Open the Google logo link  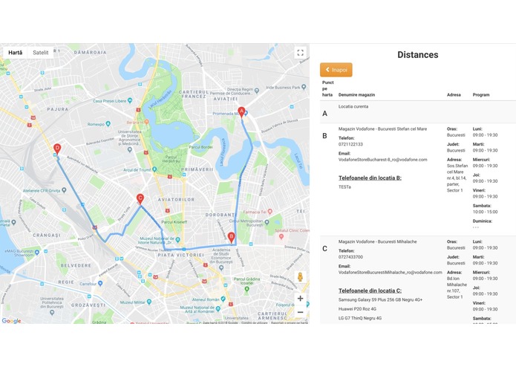tap(12, 321)
